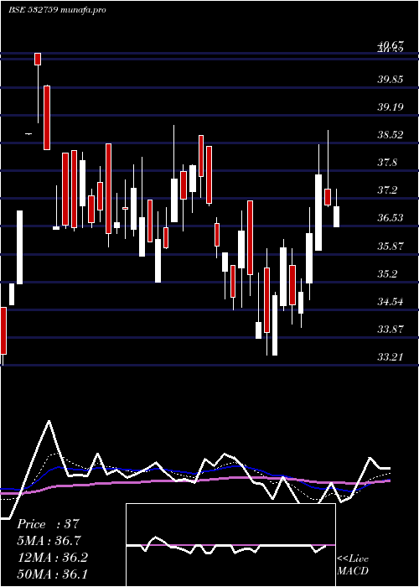Select the 36.53 price level label
Image resolution: width=419 pixels, height=587 pixels.
[x=391, y=218]
